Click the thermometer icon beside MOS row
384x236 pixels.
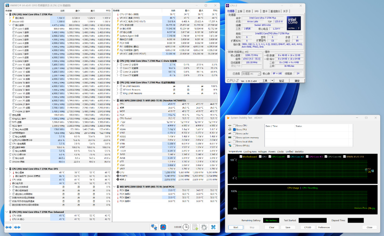(x=118, y=111)
